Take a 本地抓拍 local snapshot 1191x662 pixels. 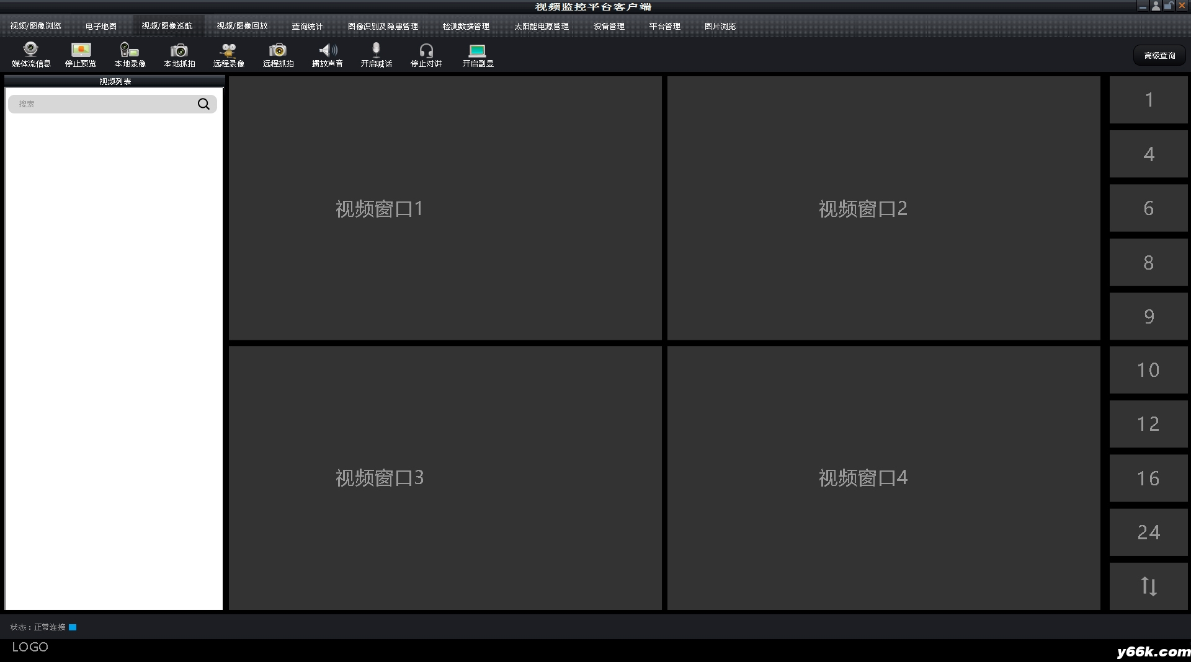tap(179, 50)
